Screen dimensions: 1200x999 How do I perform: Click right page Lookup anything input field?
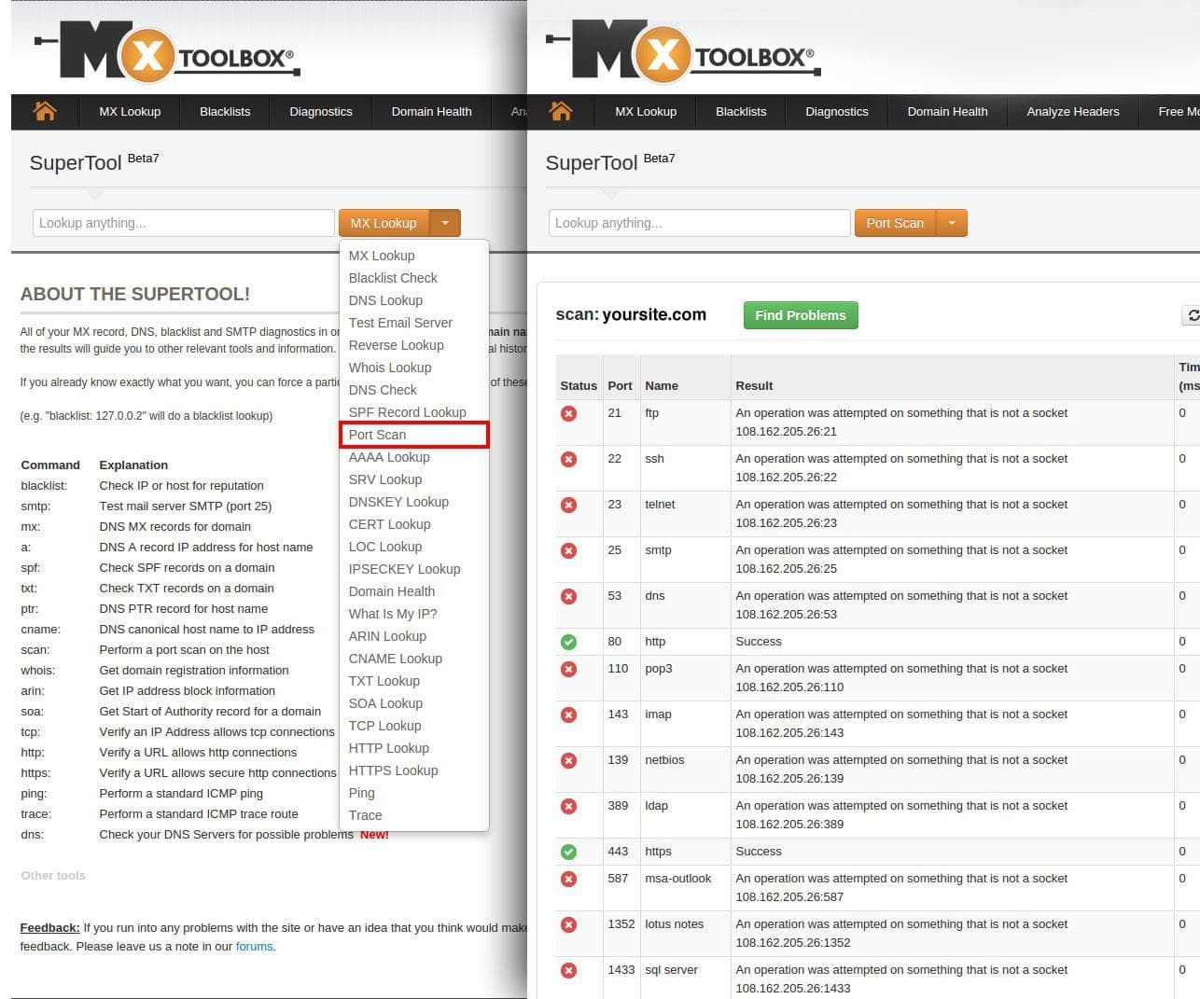click(700, 223)
